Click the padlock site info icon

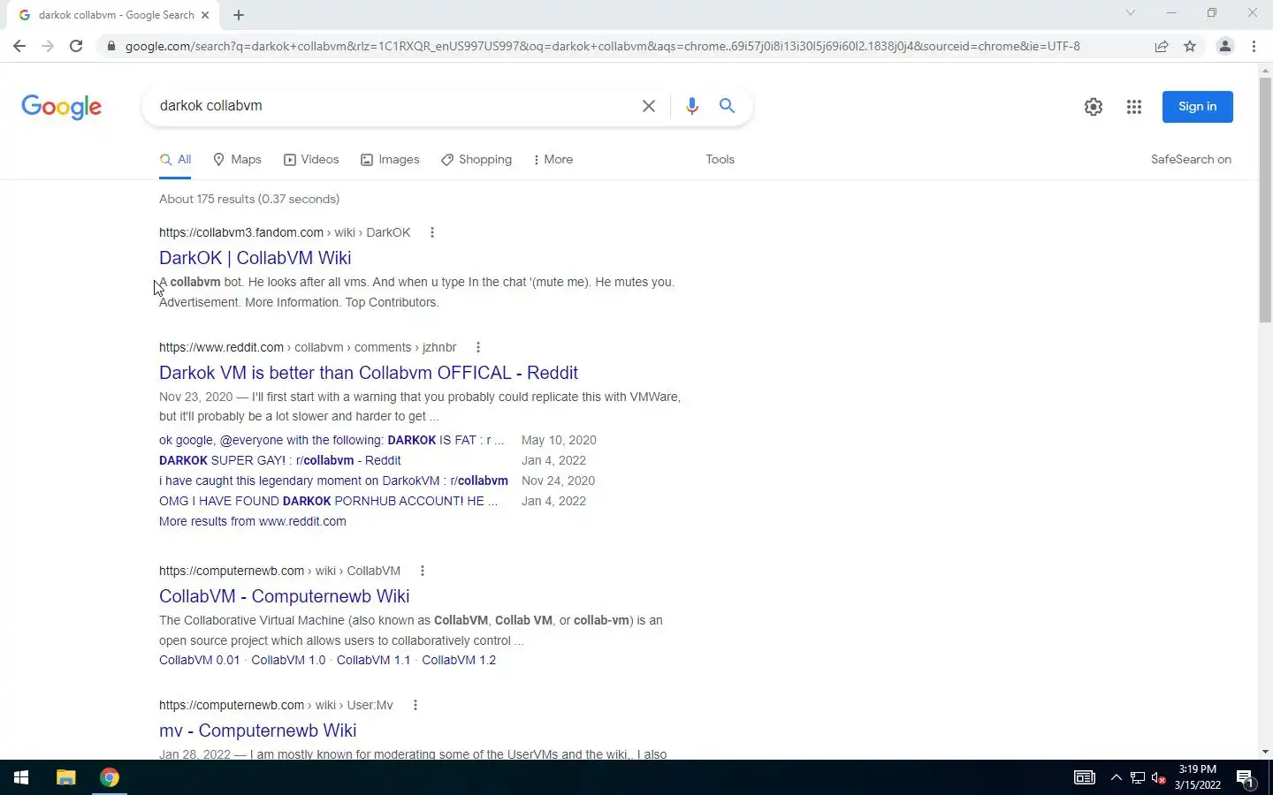111,46
